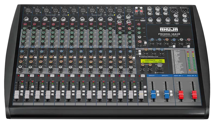Viewport: 217px width, 127px height.
Task: Select the channel 13/14 XLR MIC input
Action: tap(129, 10)
